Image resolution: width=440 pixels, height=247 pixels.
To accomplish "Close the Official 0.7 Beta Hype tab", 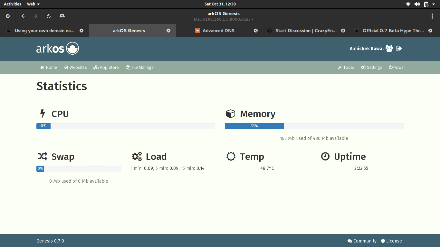I will tap(430, 31).
